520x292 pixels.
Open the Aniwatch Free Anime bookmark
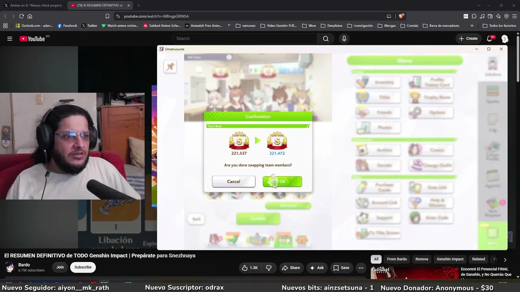click(204, 26)
